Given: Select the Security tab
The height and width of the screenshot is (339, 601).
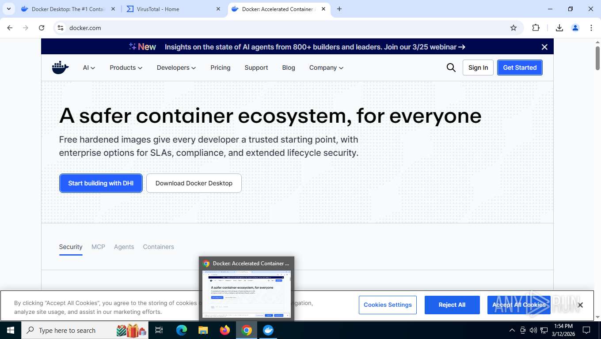Looking at the screenshot, I should (x=71, y=247).
